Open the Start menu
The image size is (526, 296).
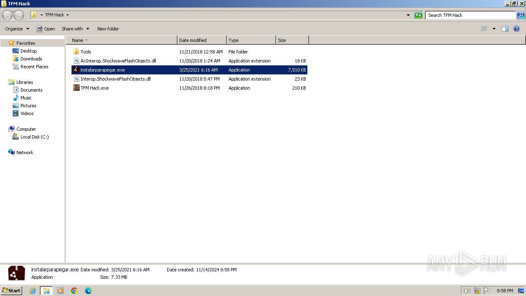[x=12, y=291]
